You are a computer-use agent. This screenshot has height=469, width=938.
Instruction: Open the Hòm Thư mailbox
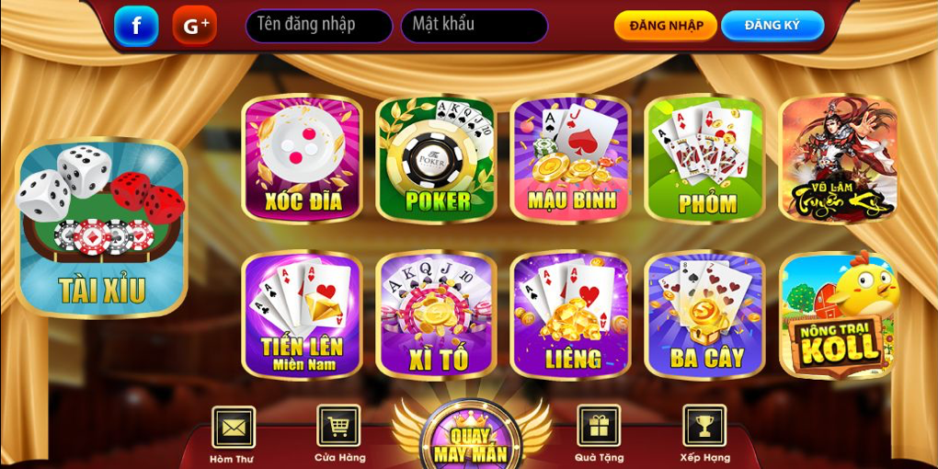tap(234, 434)
